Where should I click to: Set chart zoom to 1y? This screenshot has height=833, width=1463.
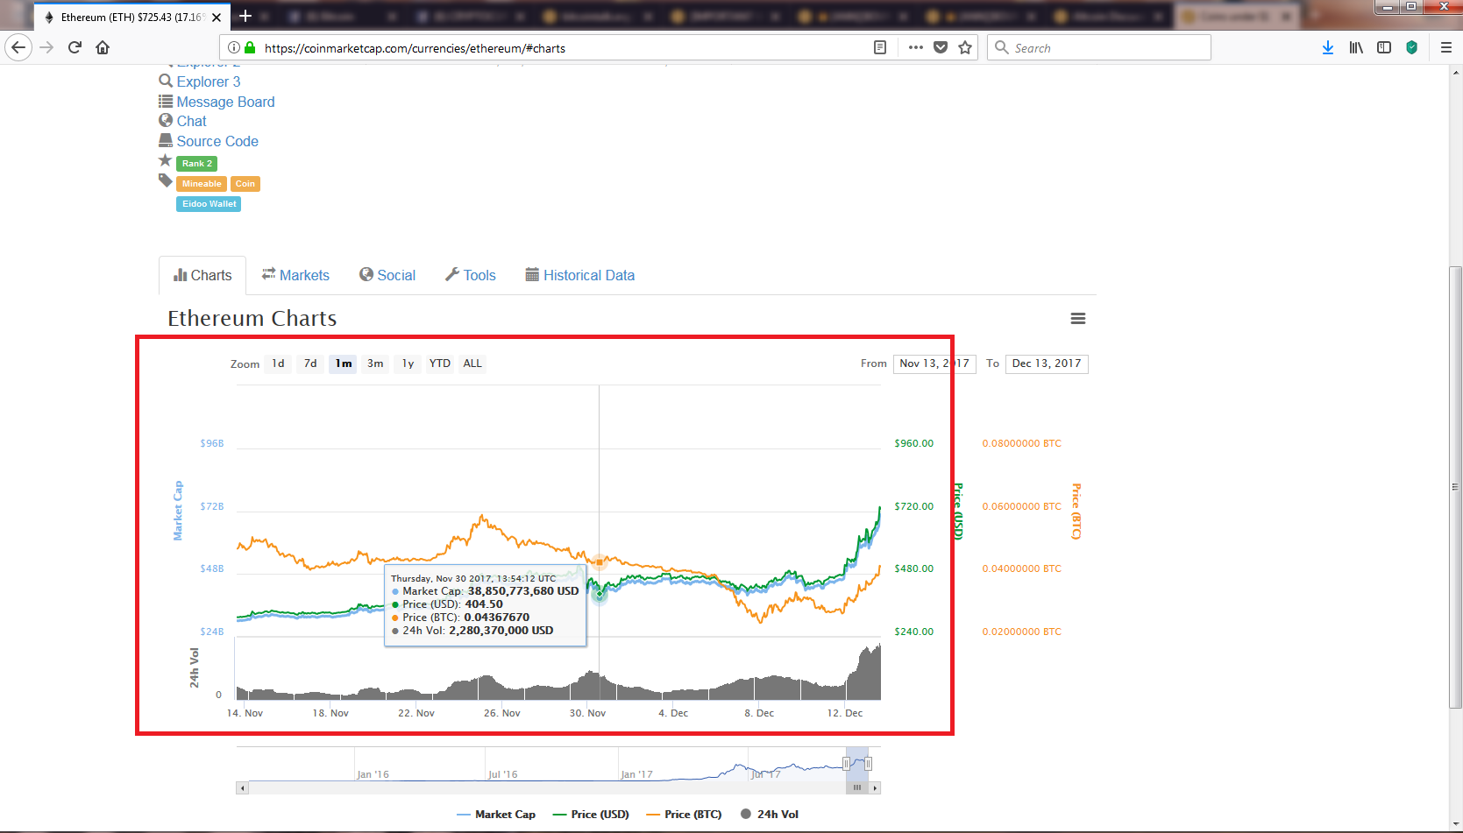[x=408, y=364]
